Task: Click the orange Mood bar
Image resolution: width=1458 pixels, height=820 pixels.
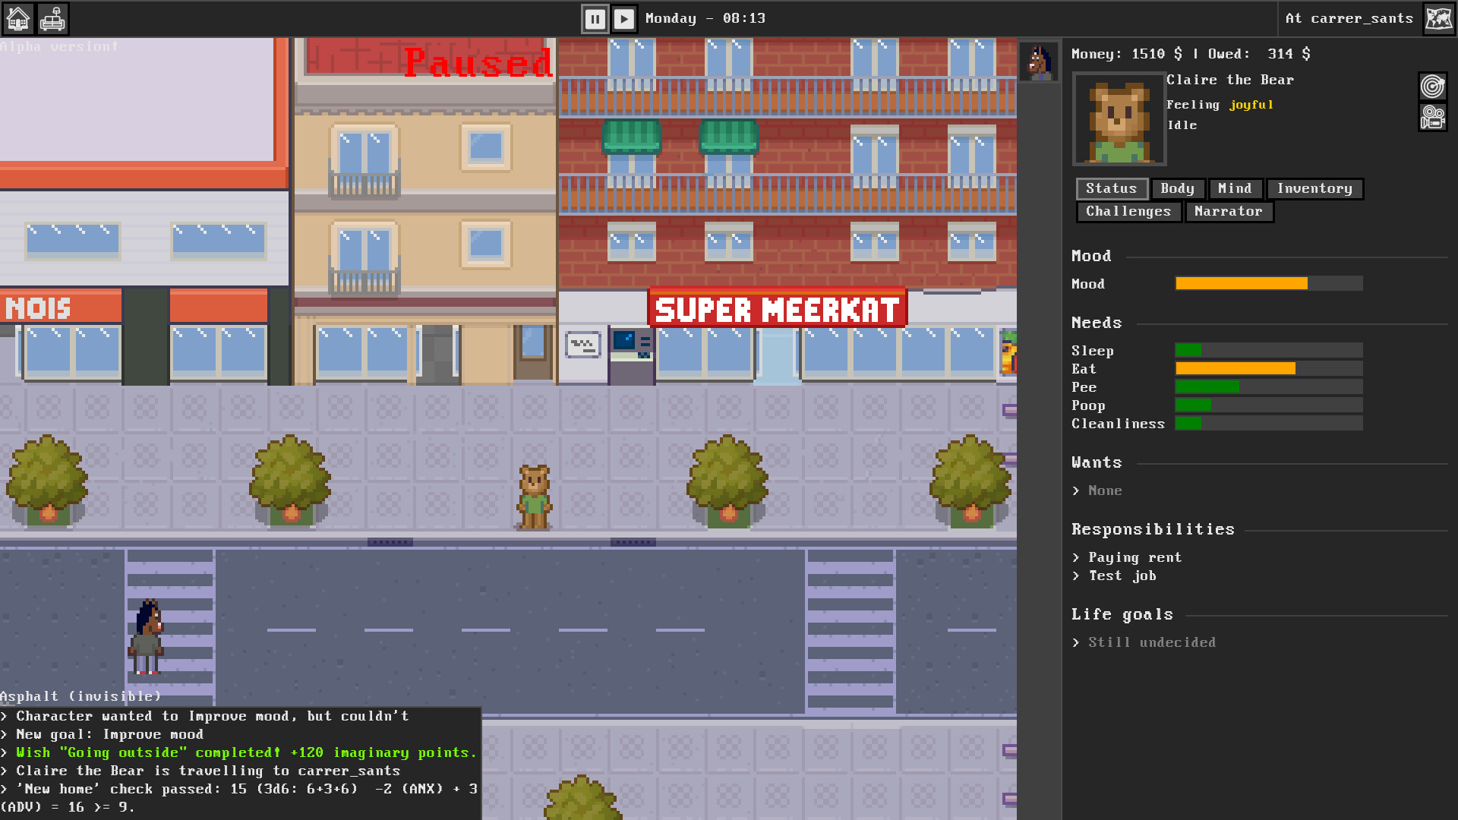Action: 1241,283
